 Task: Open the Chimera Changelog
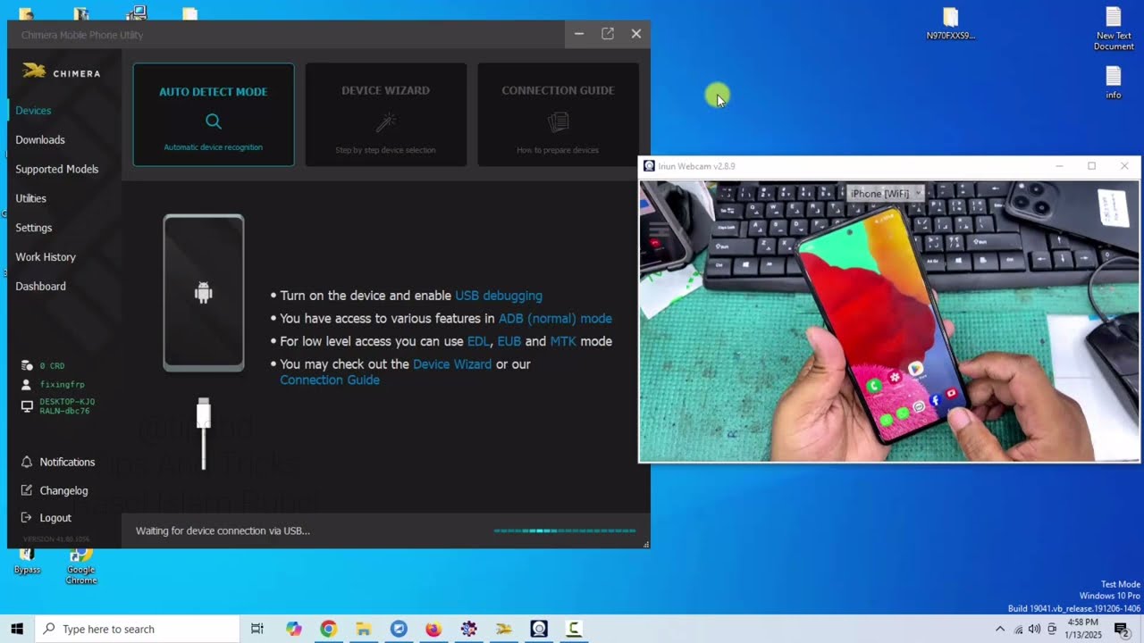(63, 491)
